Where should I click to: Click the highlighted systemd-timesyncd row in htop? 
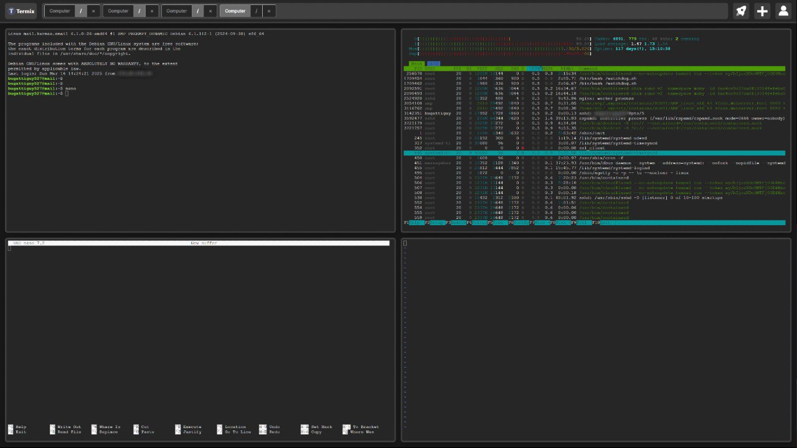pos(595,152)
